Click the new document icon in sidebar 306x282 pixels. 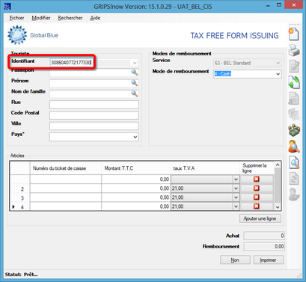(294, 34)
